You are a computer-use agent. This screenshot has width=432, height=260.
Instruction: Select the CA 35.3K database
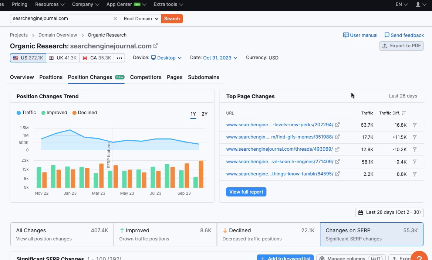pyautogui.click(x=97, y=58)
